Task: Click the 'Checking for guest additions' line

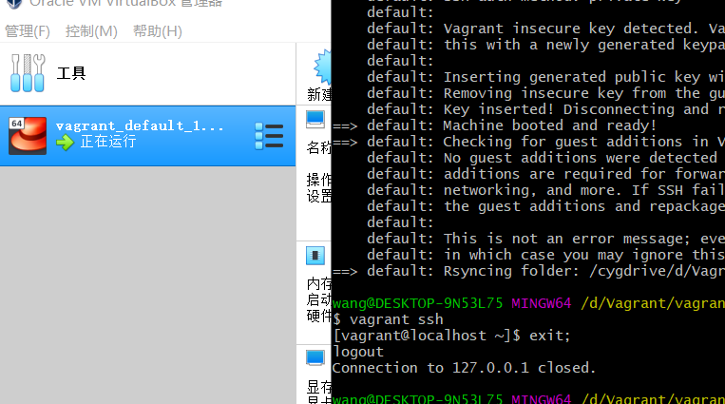Action: pos(528,142)
